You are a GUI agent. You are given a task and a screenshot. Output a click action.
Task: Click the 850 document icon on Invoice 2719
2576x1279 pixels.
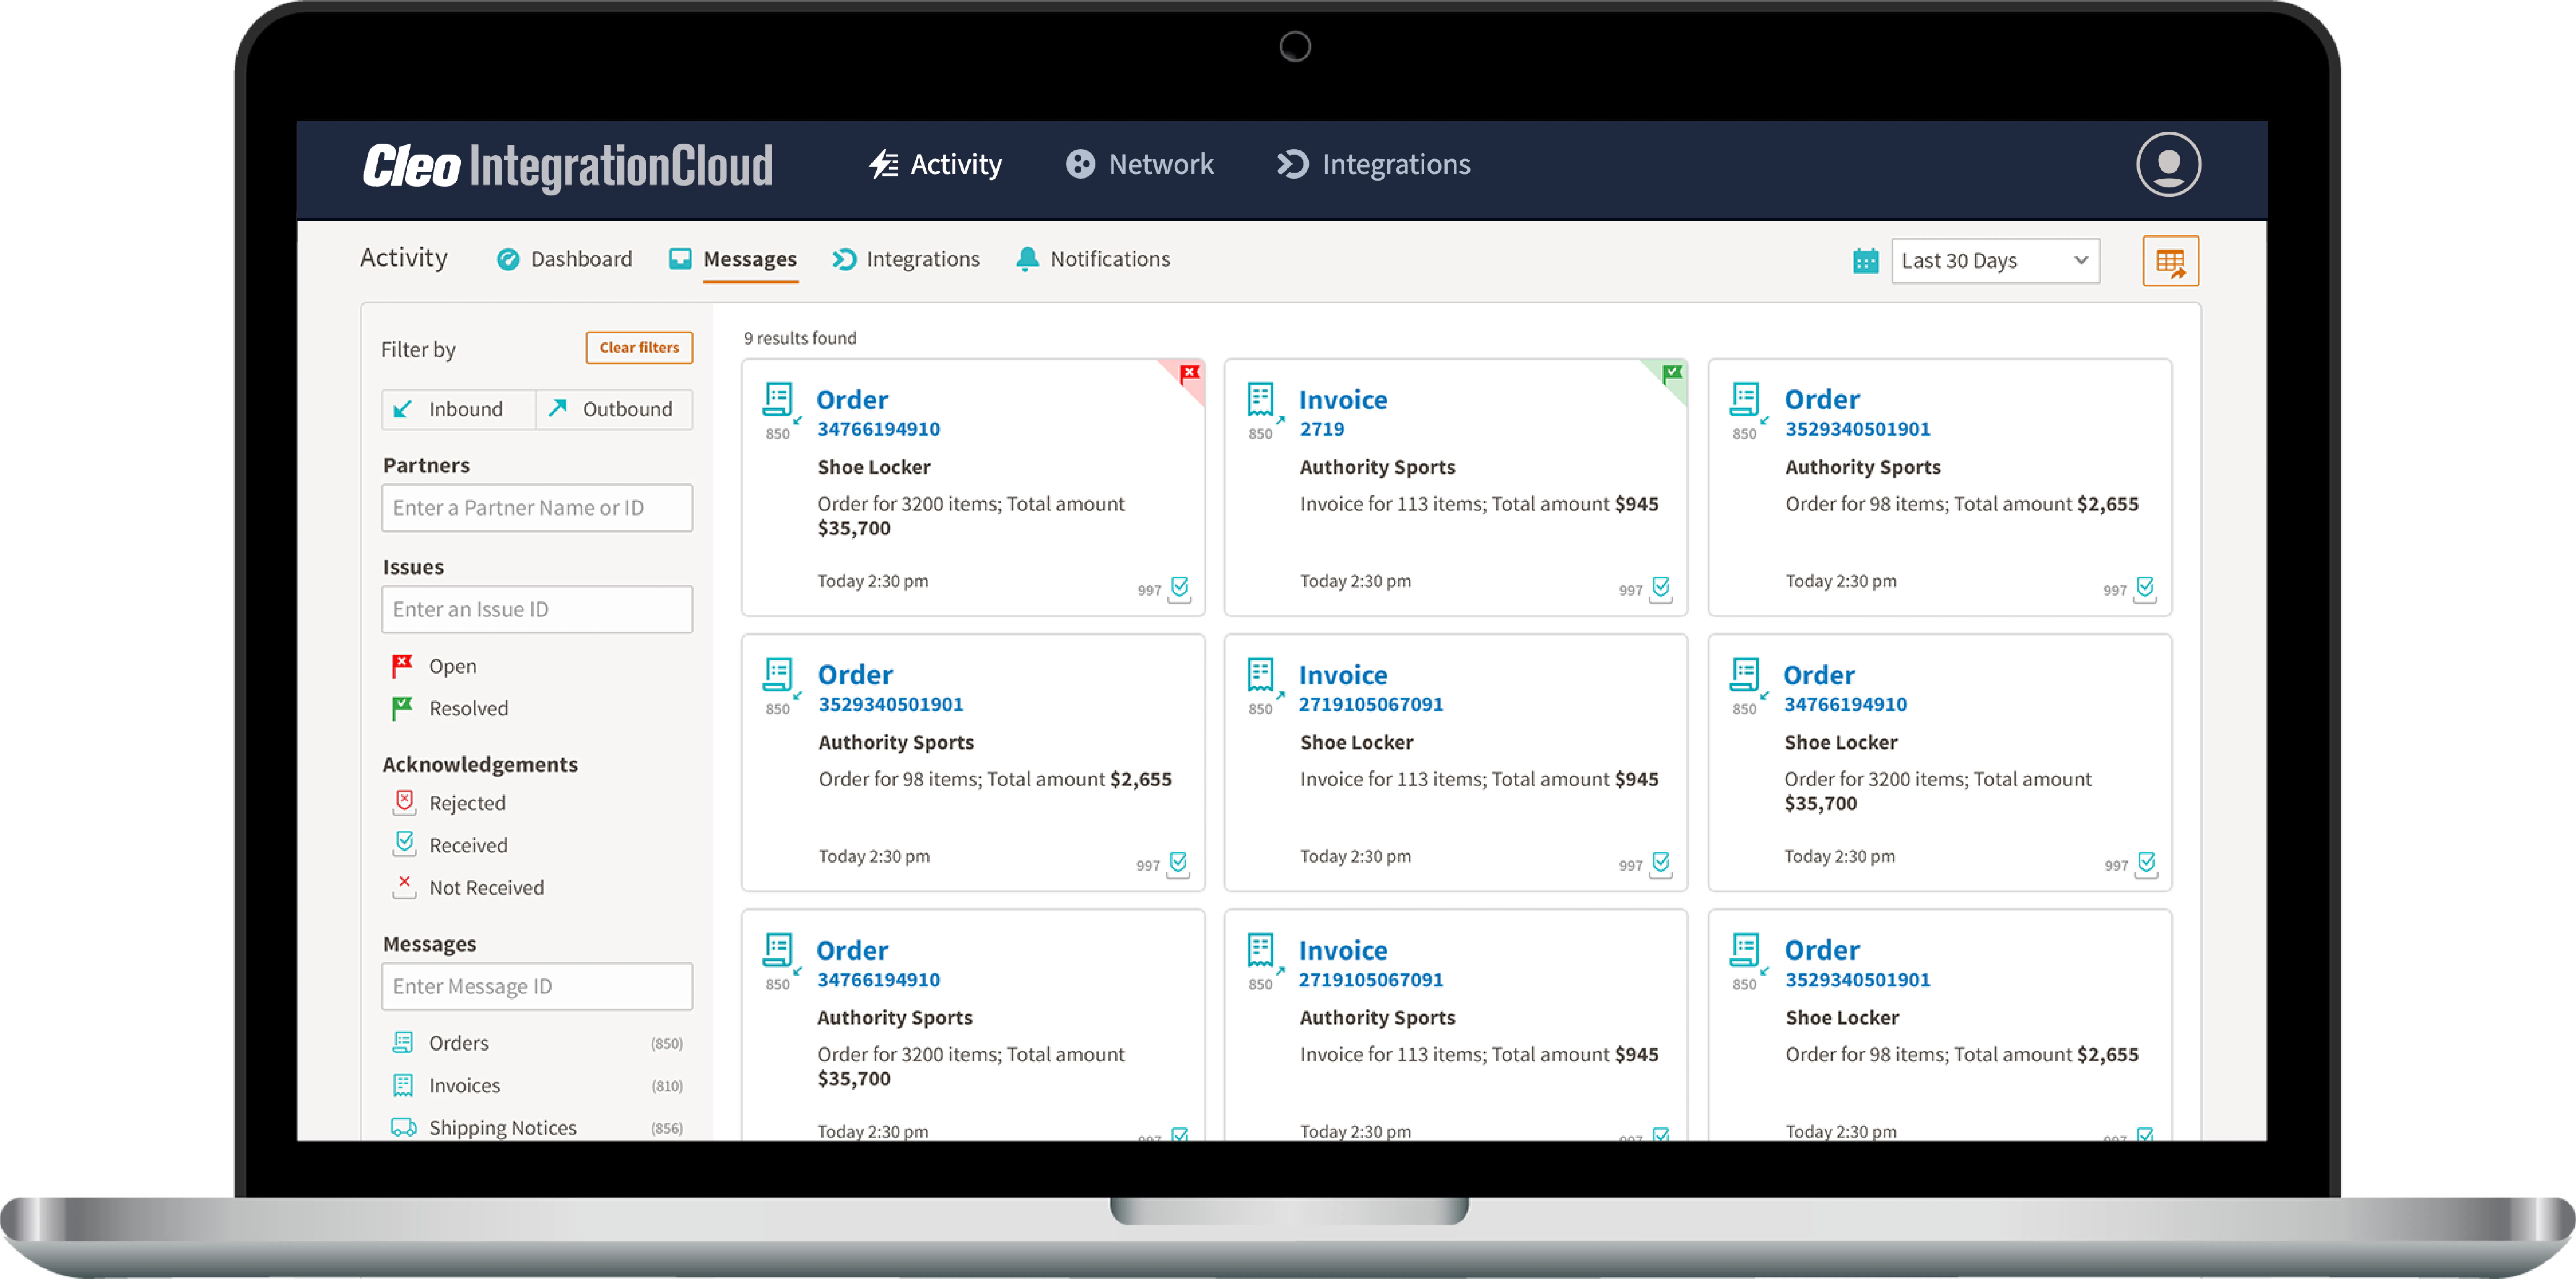(x=1261, y=400)
